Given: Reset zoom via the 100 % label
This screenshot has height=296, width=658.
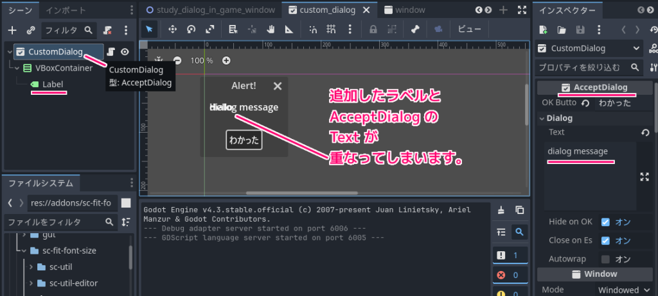Looking at the screenshot, I should (x=202, y=61).
